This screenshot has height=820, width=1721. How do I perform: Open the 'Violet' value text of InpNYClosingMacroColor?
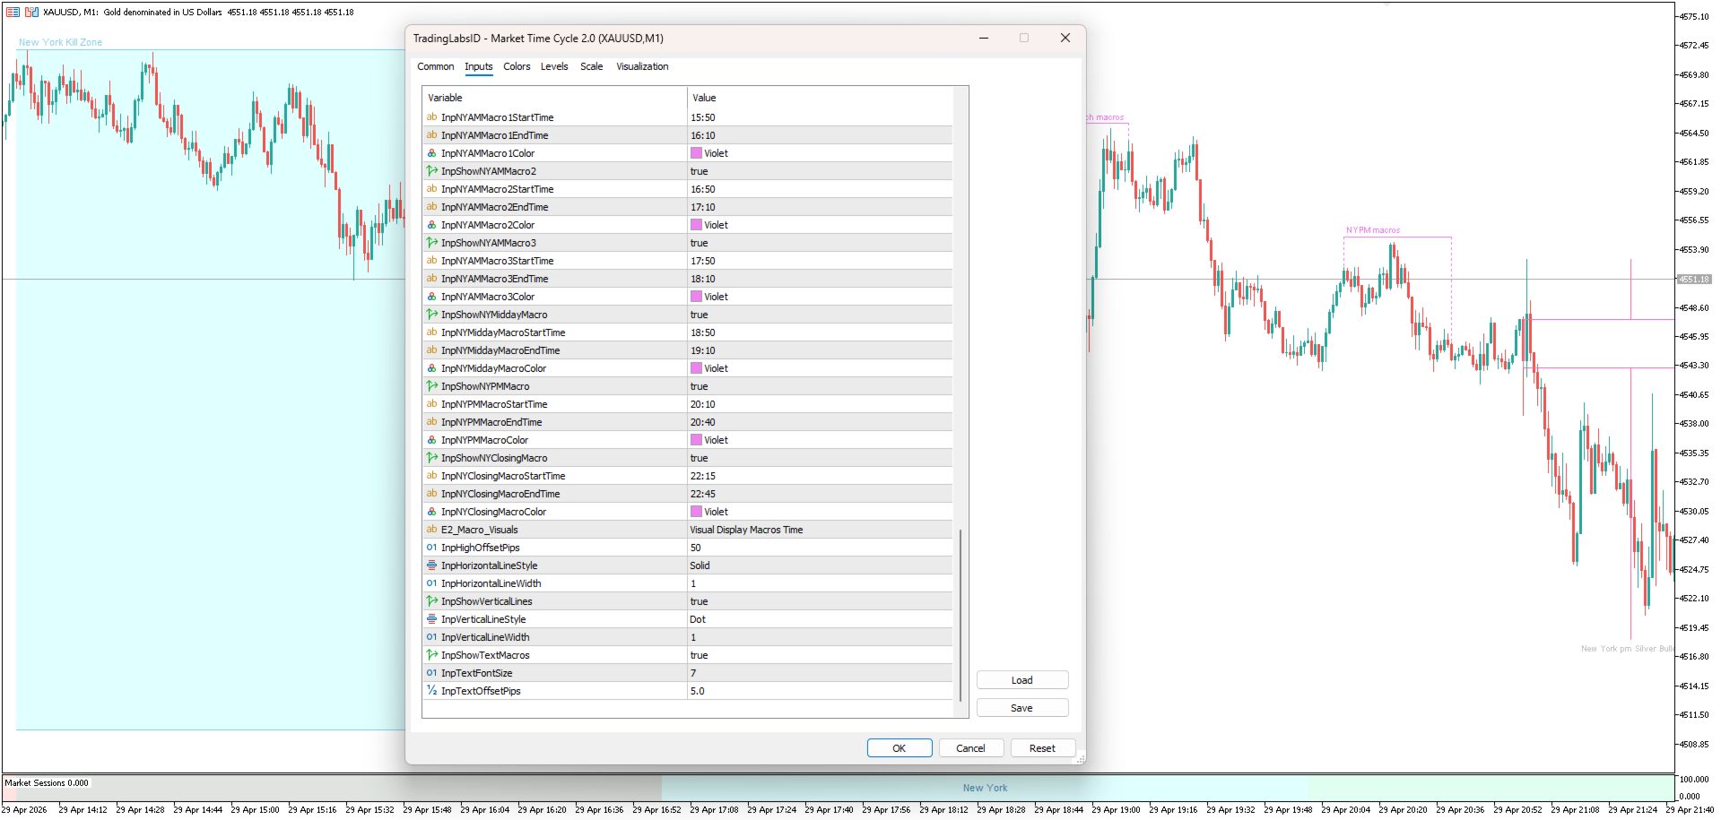(716, 512)
